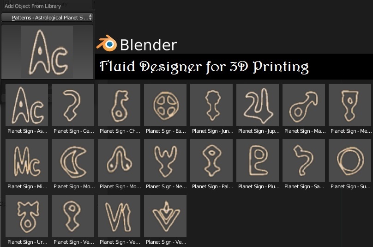
Task: Click the dropdown's up-down arrow indicator
Action: [90, 18]
